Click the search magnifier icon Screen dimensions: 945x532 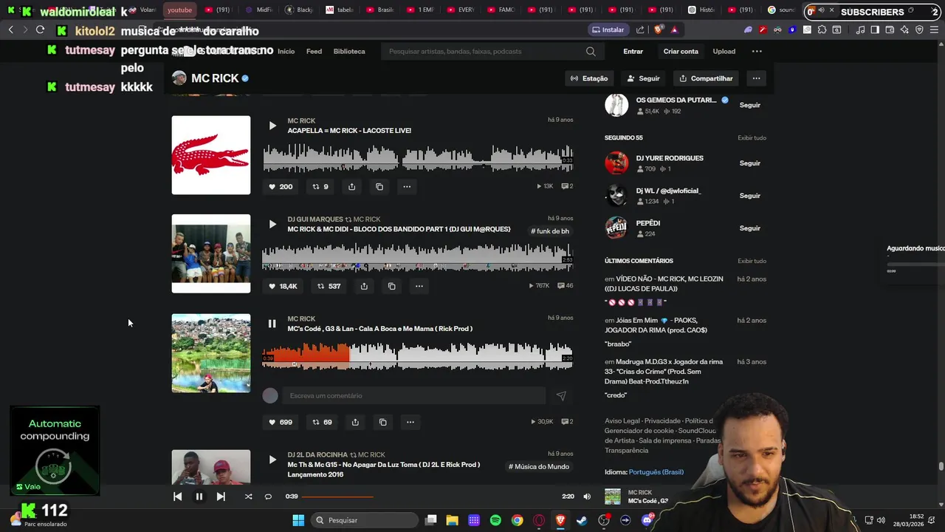tap(591, 52)
